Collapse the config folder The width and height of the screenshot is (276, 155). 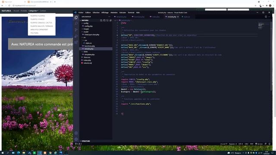tap(86, 23)
